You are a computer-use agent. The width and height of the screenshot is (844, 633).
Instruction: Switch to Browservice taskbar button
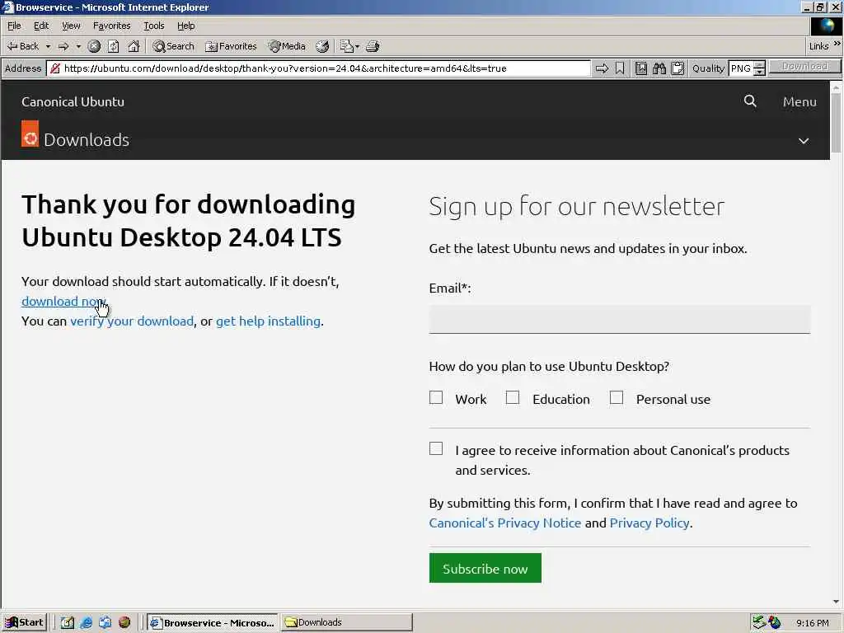click(212, 623)
